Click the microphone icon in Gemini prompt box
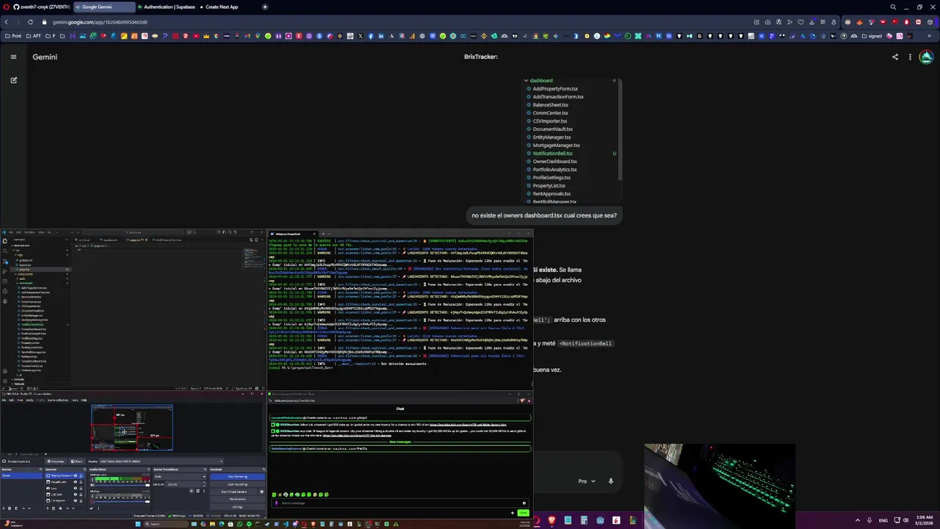This screenshot has height=529, width=940. pyautogui.click(x=610, y=481)
